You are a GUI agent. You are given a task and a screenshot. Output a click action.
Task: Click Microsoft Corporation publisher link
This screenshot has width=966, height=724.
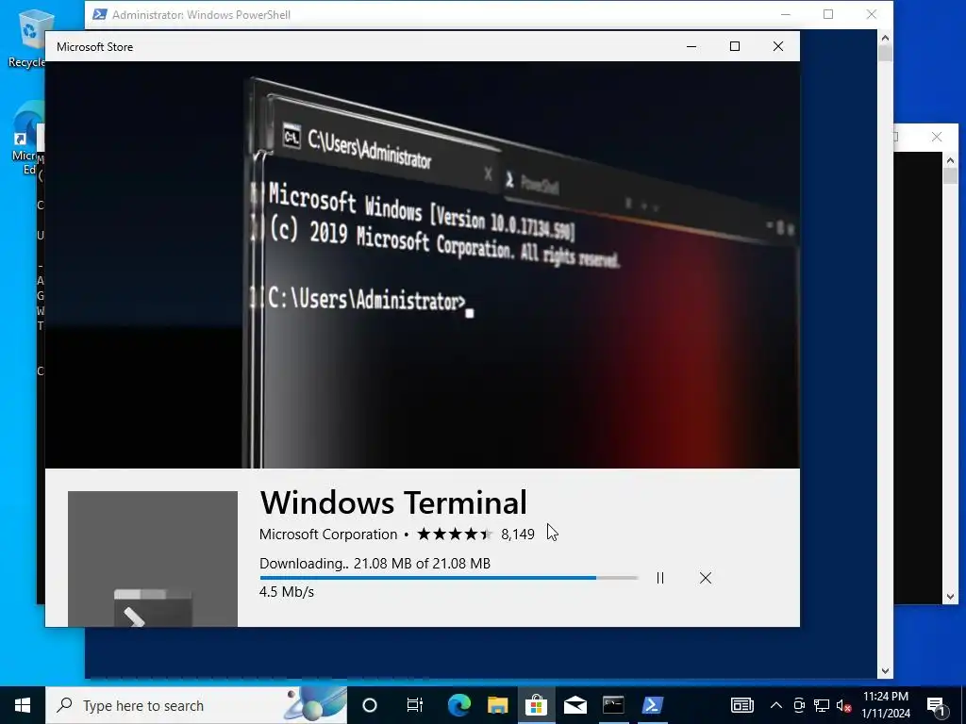click(327, 535)
